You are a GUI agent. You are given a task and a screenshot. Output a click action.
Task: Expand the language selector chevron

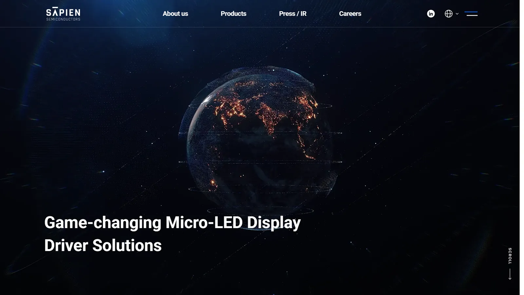[457, 14]
